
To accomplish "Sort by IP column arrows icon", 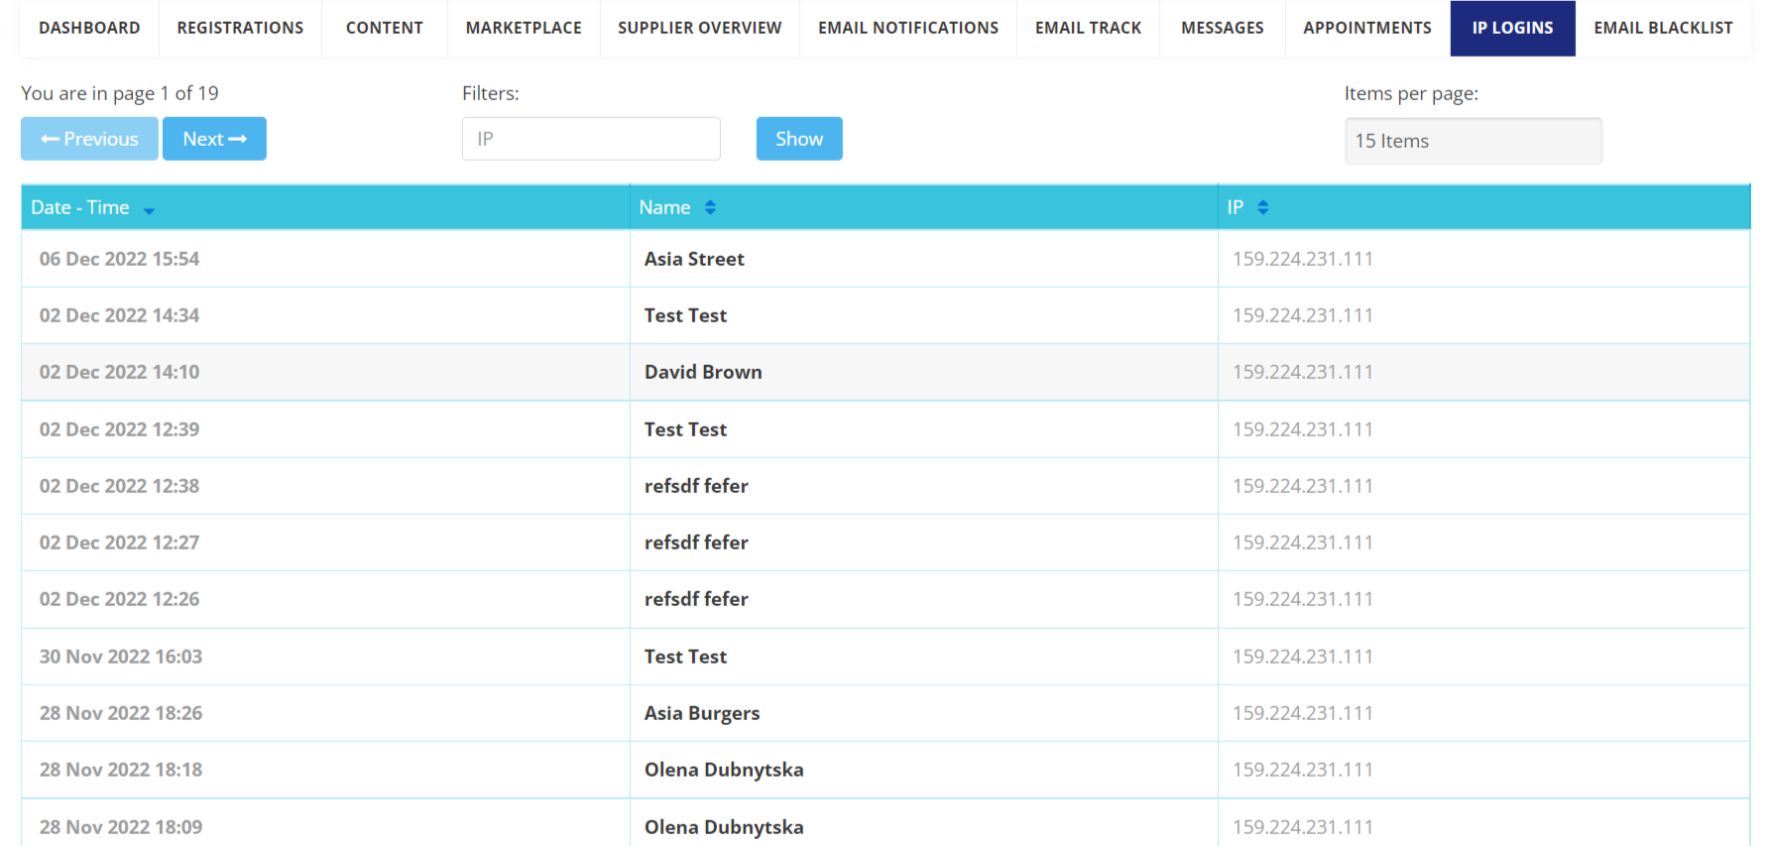I will tap(1262, 207).
